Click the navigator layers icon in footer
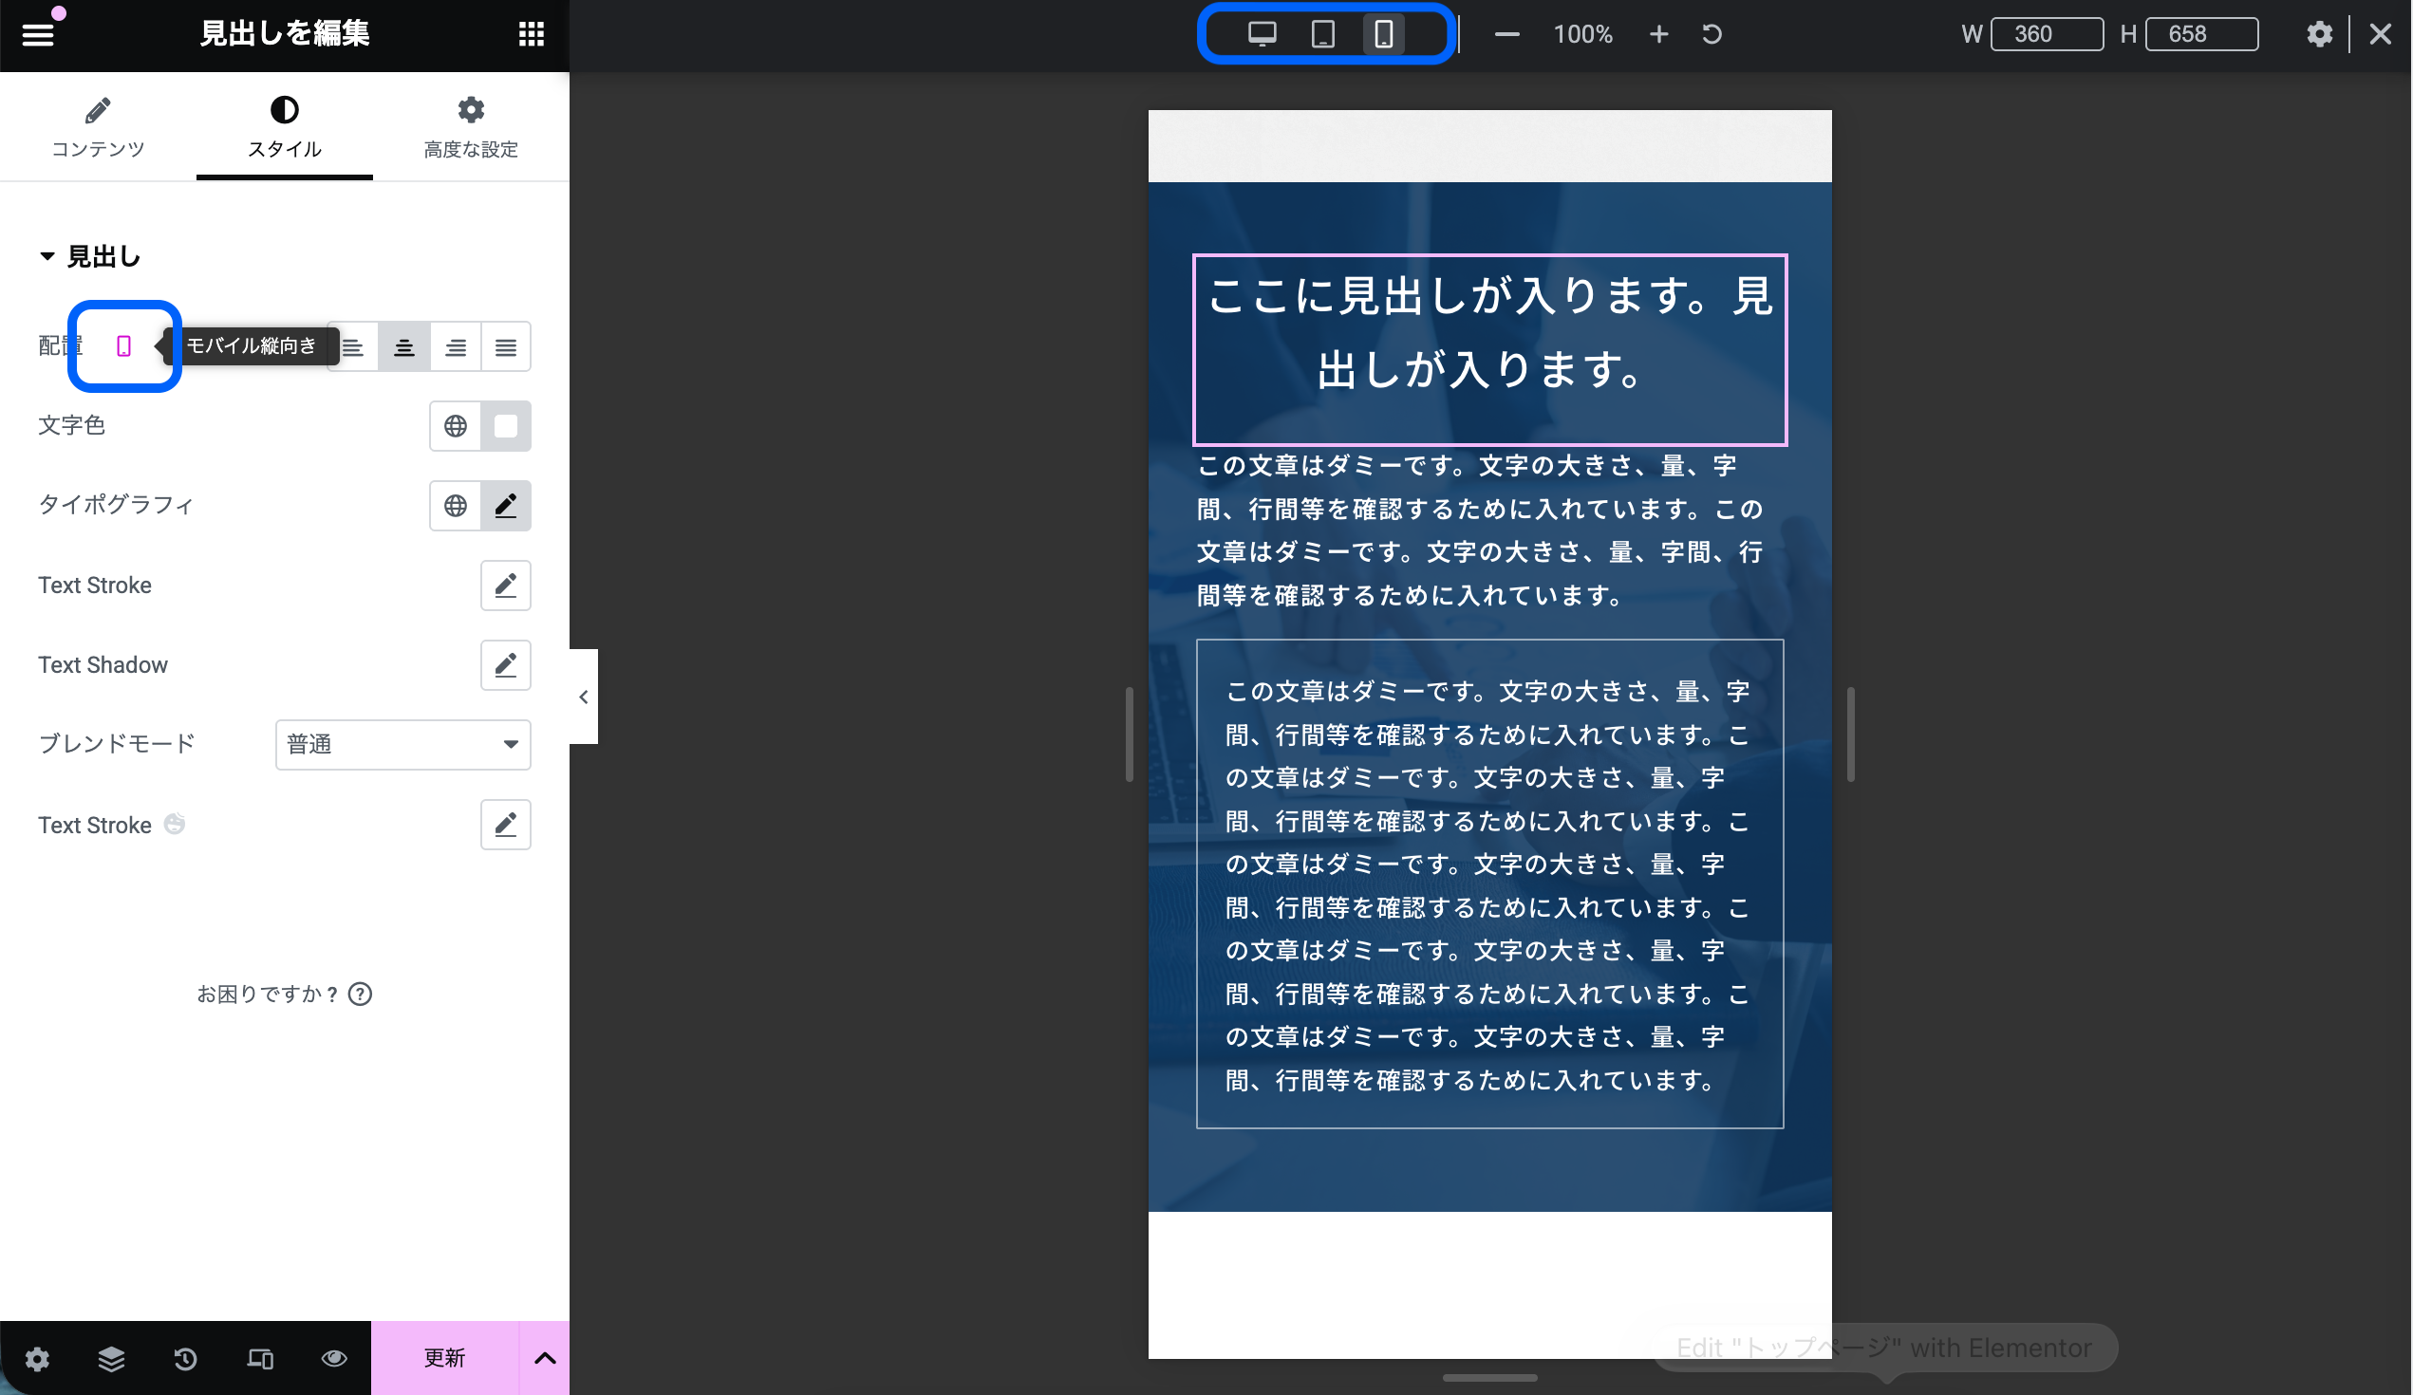Viewport: 2413px width, 1395px height. tap(111, 1358)
